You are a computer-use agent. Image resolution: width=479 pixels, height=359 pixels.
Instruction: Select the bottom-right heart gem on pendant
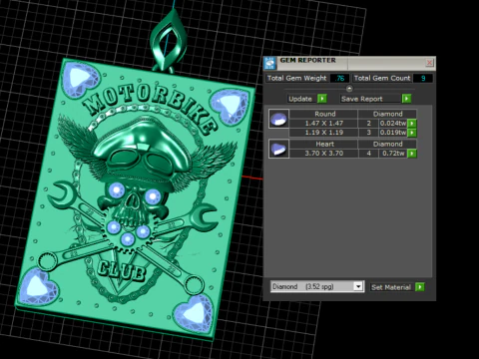point(194,313)
